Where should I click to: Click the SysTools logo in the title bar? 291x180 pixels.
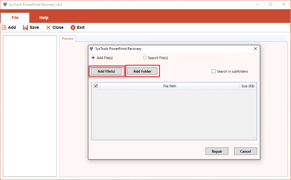point(5,4)
